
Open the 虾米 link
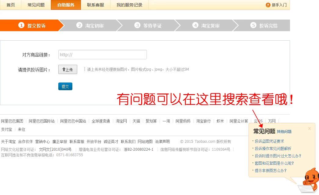pos(220,121)
